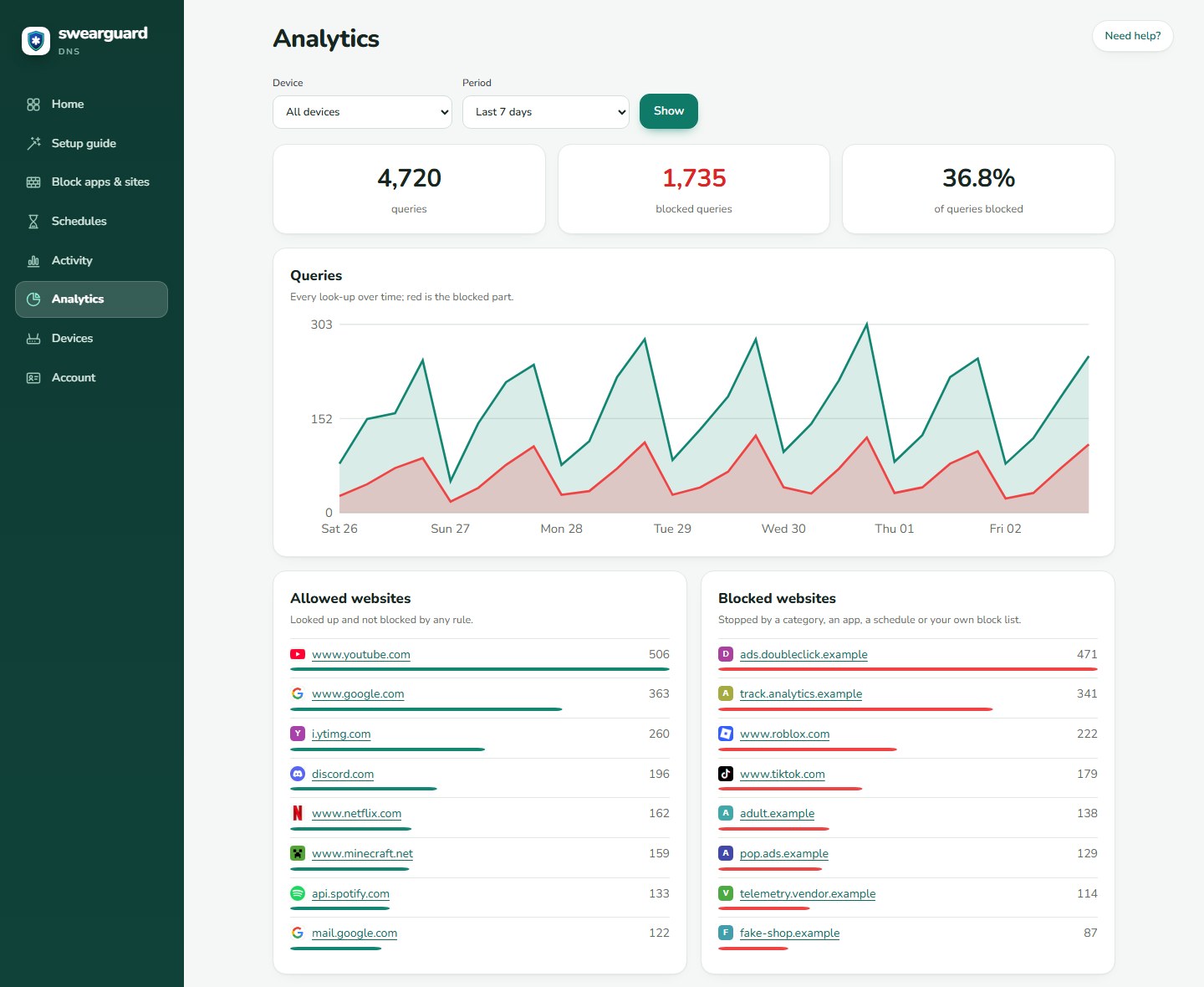Navigate to Devices in the sidebar
Screen dimensions: 1204x987
(x=91, y=339)
